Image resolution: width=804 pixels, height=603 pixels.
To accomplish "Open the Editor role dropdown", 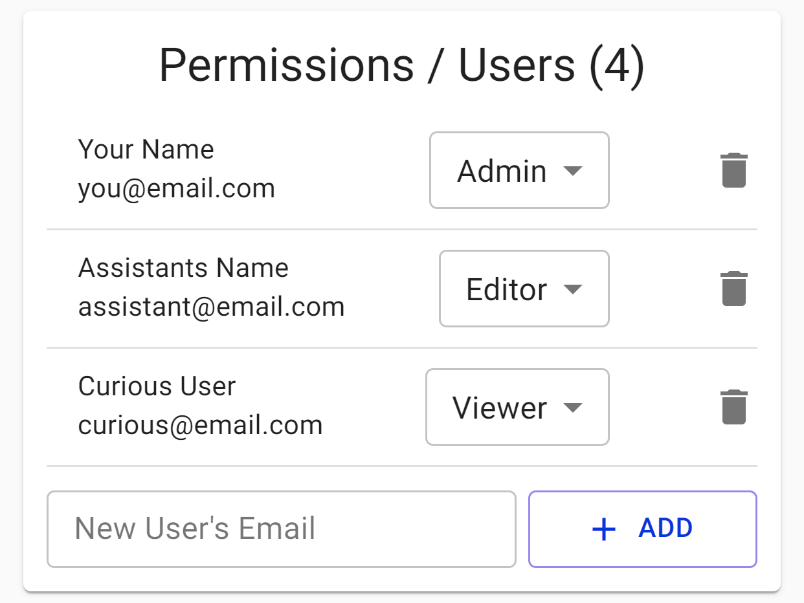I will click(524, 289).
